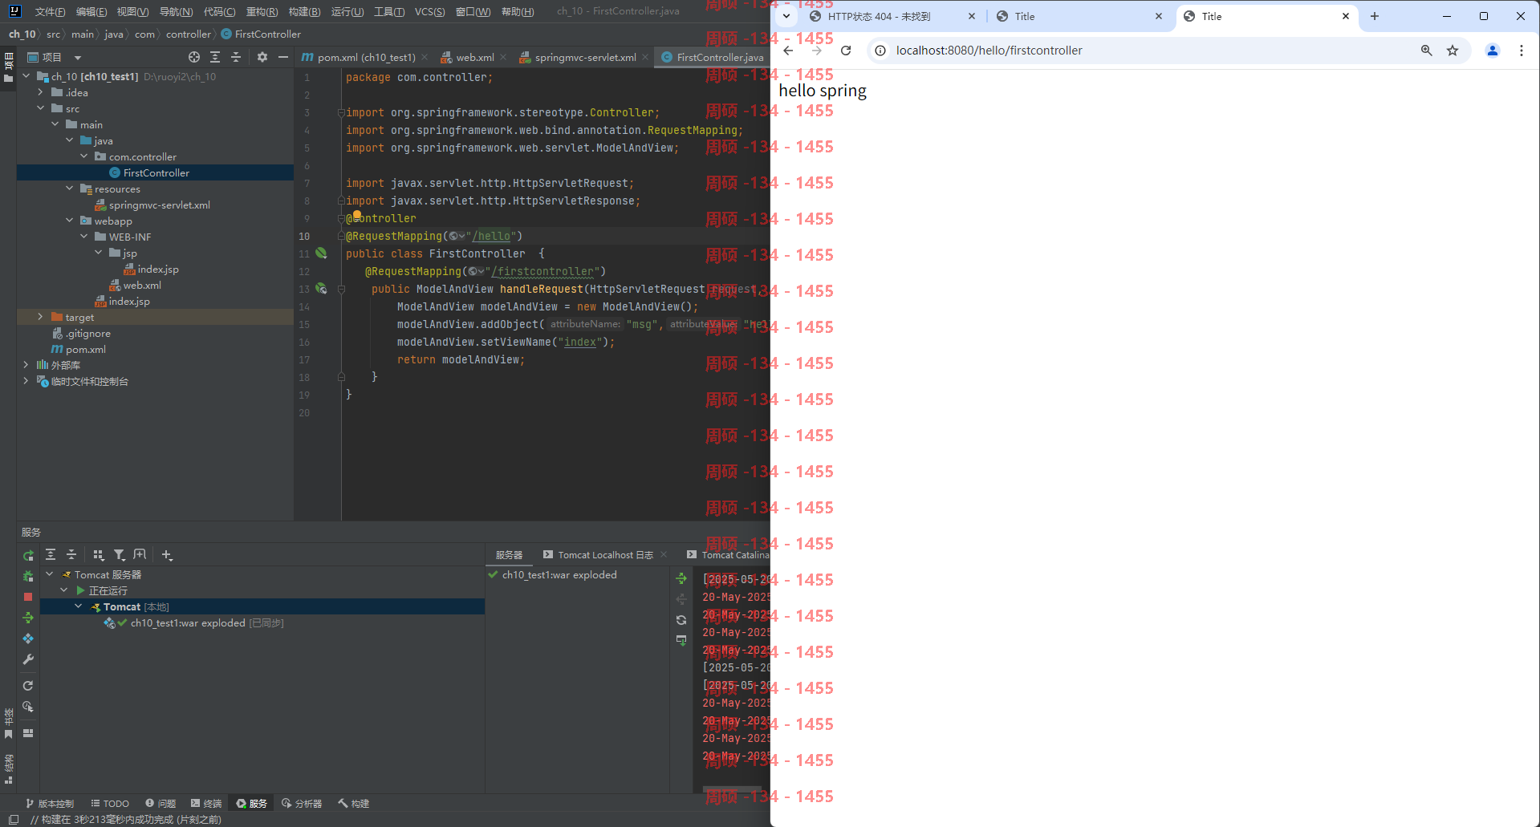Open the 问题 problems tool window
The height and width of the screenshot is (827, 1540).
click(x=161, y=803)
